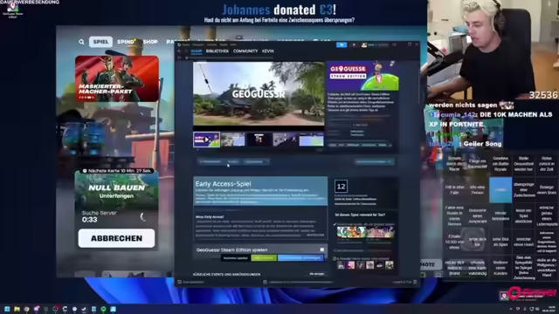Open the BIBLIOTHEK tab in Steam
The width and height of the screenshot is (559, 314).
pyautogui.click(x=217, y=51)
